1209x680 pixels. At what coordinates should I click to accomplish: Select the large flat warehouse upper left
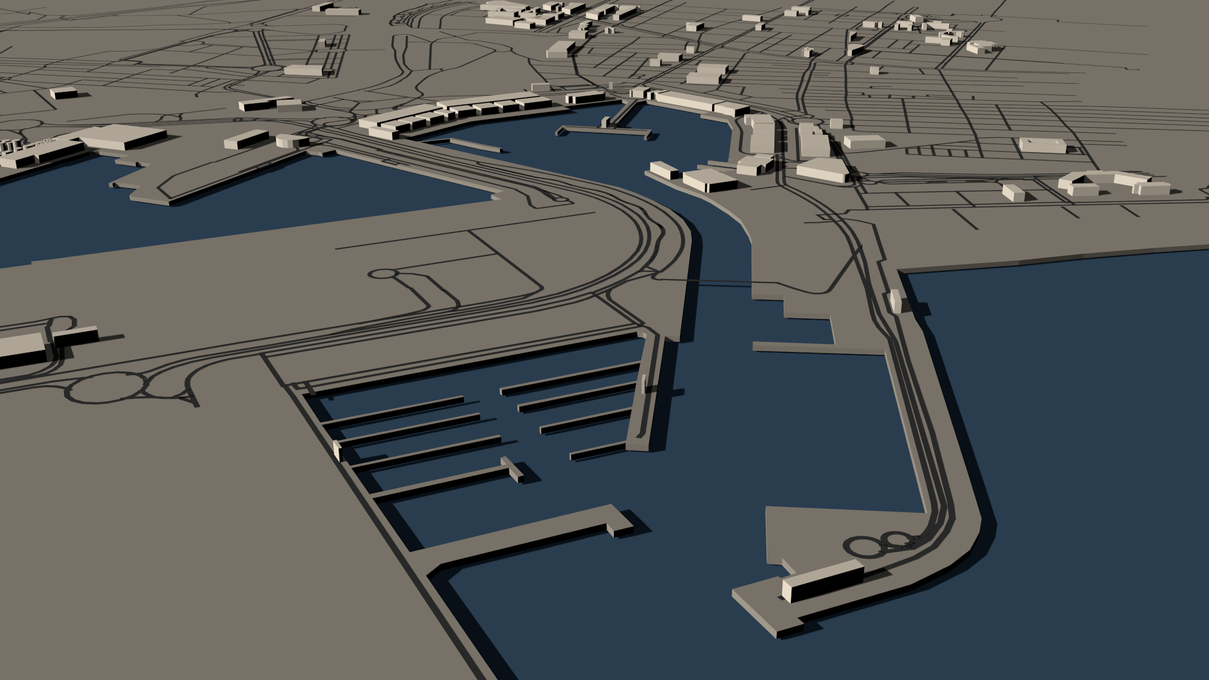click(x=123, y=137)
